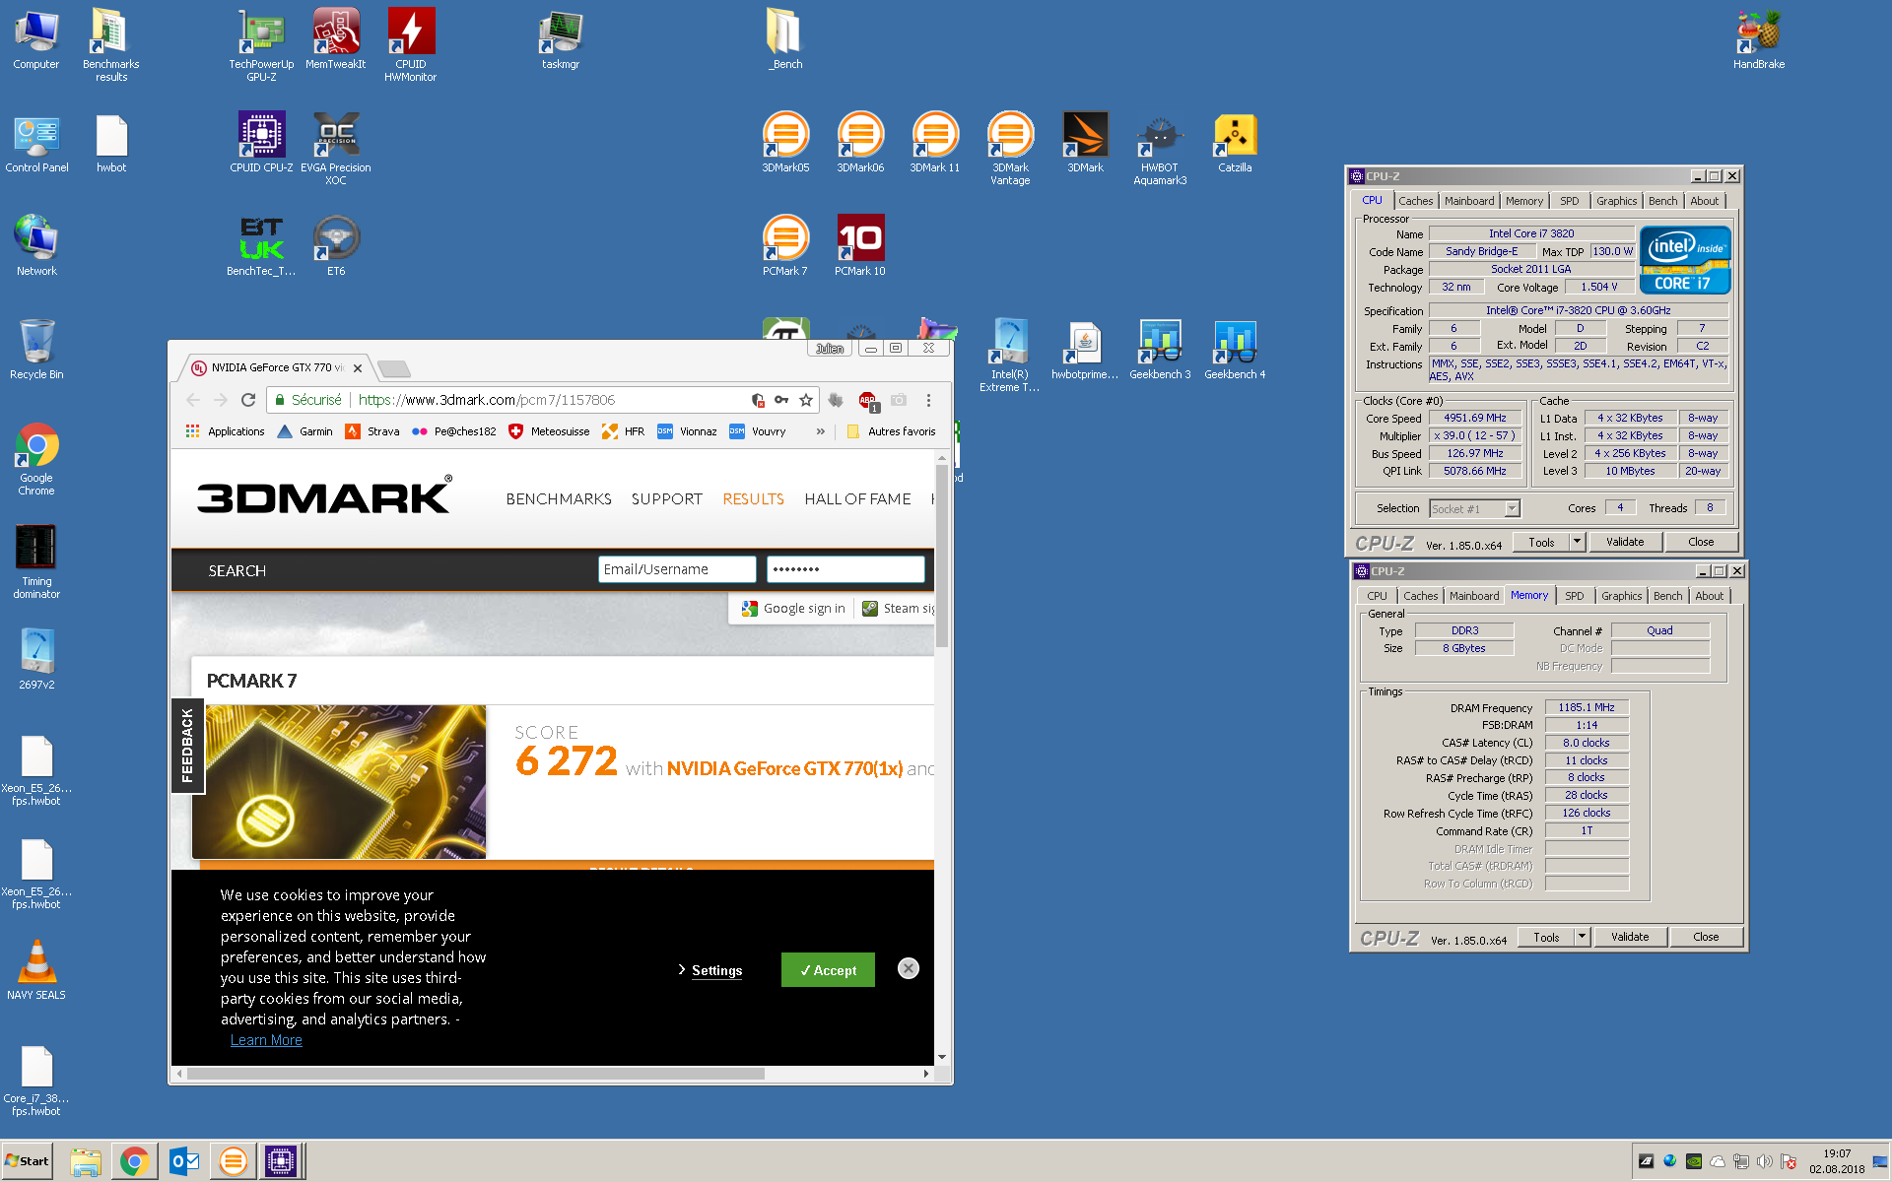Launch the hwbotprime desktop icon
This screenshot has width=1892, height=1182.
click(x=1085, y=349)
